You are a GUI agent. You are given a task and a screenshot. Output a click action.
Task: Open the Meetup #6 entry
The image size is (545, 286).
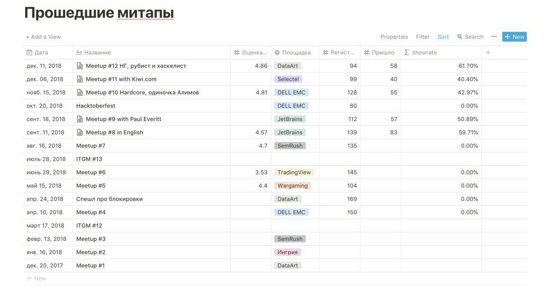91,172
